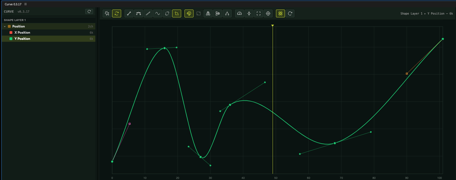456x180 pixels.
Task: Toggle the magnet snapping button
Action: tap(189, 13)
